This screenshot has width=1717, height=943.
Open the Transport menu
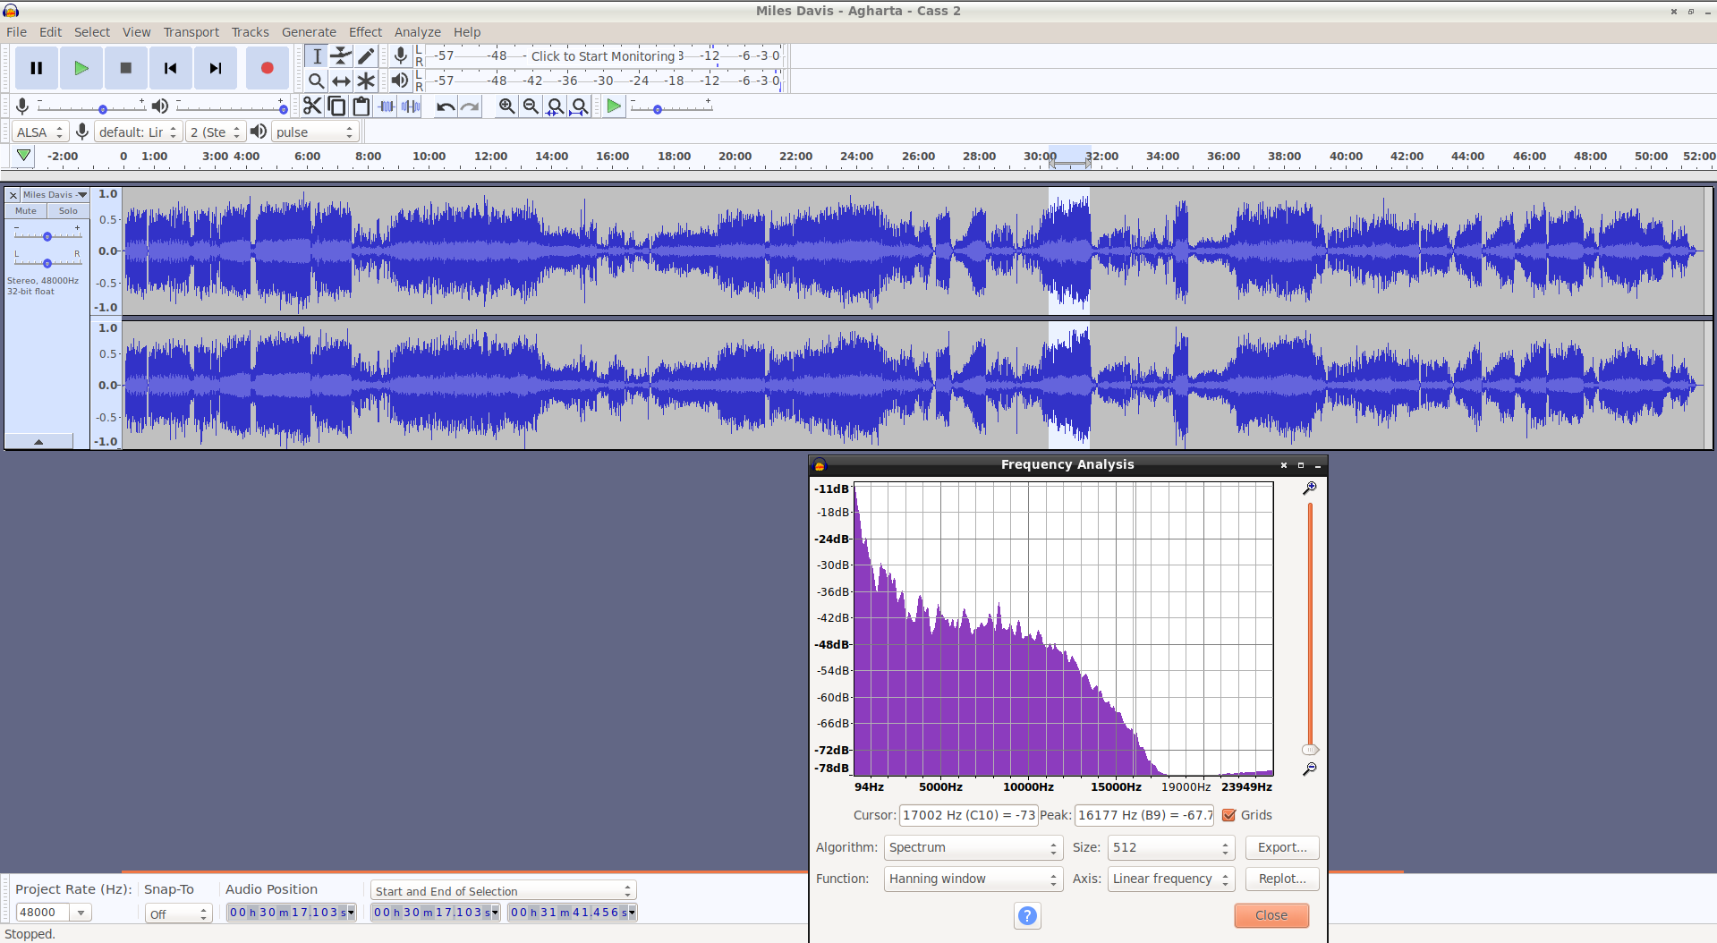click(191, 32)
